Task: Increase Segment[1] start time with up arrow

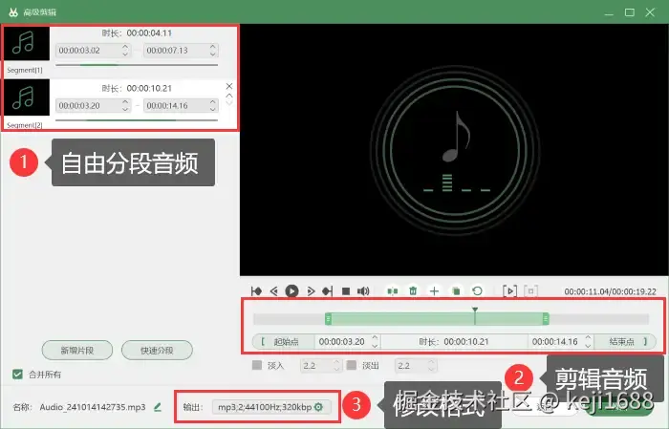Action: 125,47
